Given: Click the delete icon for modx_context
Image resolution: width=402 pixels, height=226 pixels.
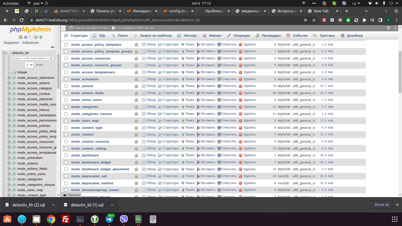Looking at the screenshot, I should coord(240,135).
